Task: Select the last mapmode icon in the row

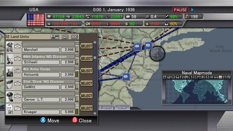Action: coord(229,77)
